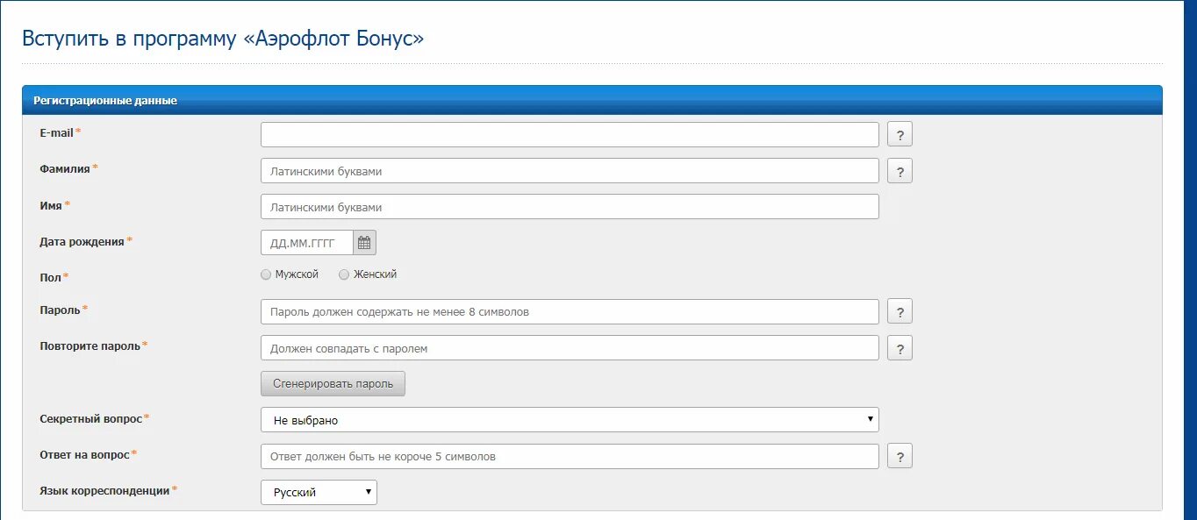Click the Имя field label
The height and width of the screenshot is (520, 1197).
coord(51,205)
